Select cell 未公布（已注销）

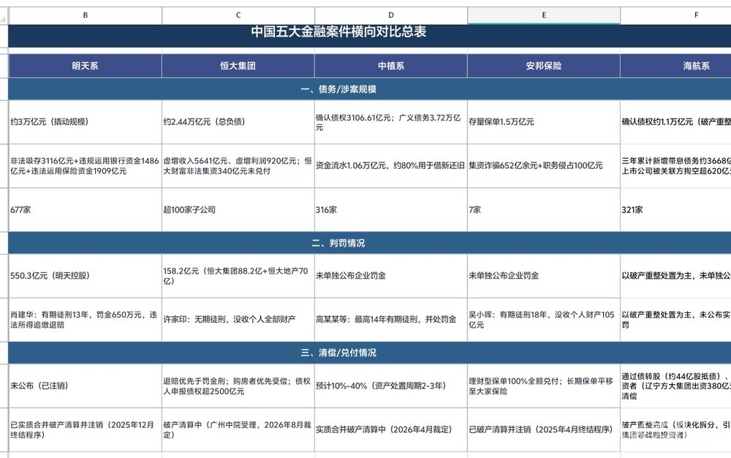tap(86, 386)
